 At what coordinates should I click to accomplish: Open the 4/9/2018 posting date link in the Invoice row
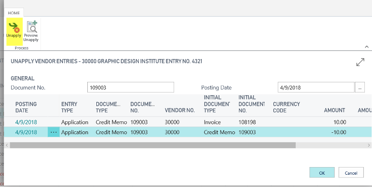pyautogui.click(x=26, y=122)
